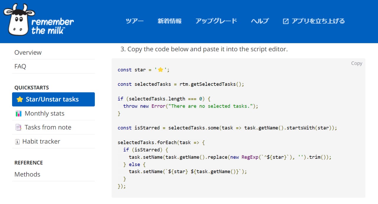Viewport: 378px width, 204px height.
Task: Click the bar chart icon for Monthly stats
Action: click(x=18, y=113)
